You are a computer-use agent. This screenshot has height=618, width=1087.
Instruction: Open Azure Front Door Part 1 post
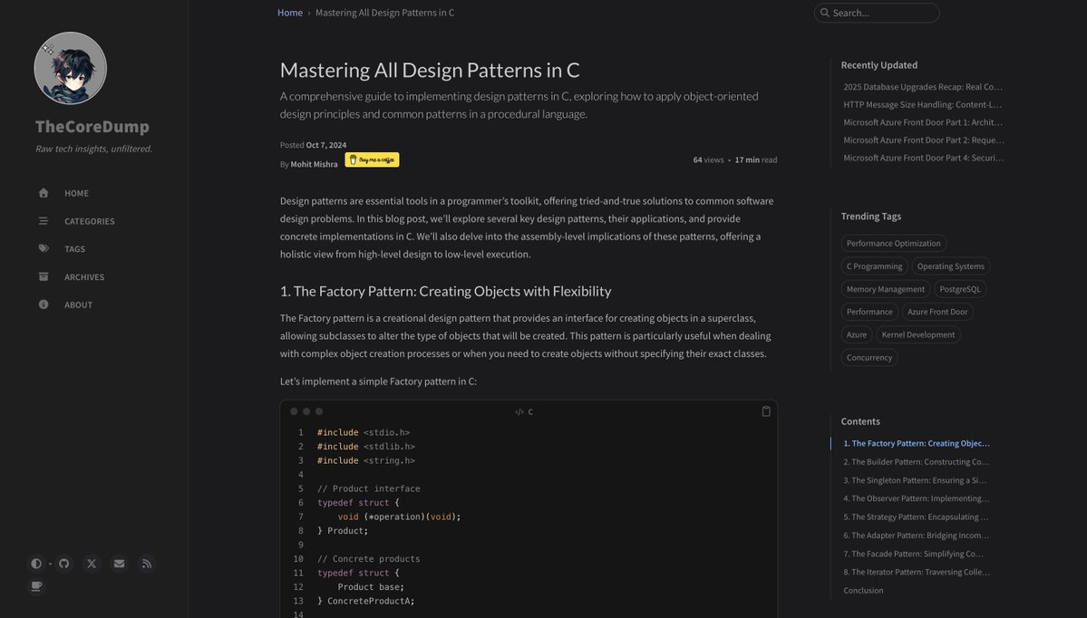[923, 122]
